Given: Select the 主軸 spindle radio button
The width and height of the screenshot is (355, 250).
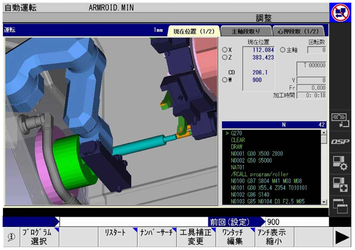Looking at the screenshot, I should coord(282,50).
